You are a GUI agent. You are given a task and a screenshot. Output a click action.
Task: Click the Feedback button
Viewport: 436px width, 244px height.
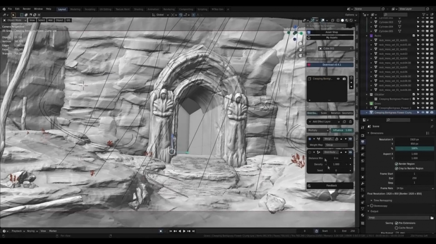(330, 185)
